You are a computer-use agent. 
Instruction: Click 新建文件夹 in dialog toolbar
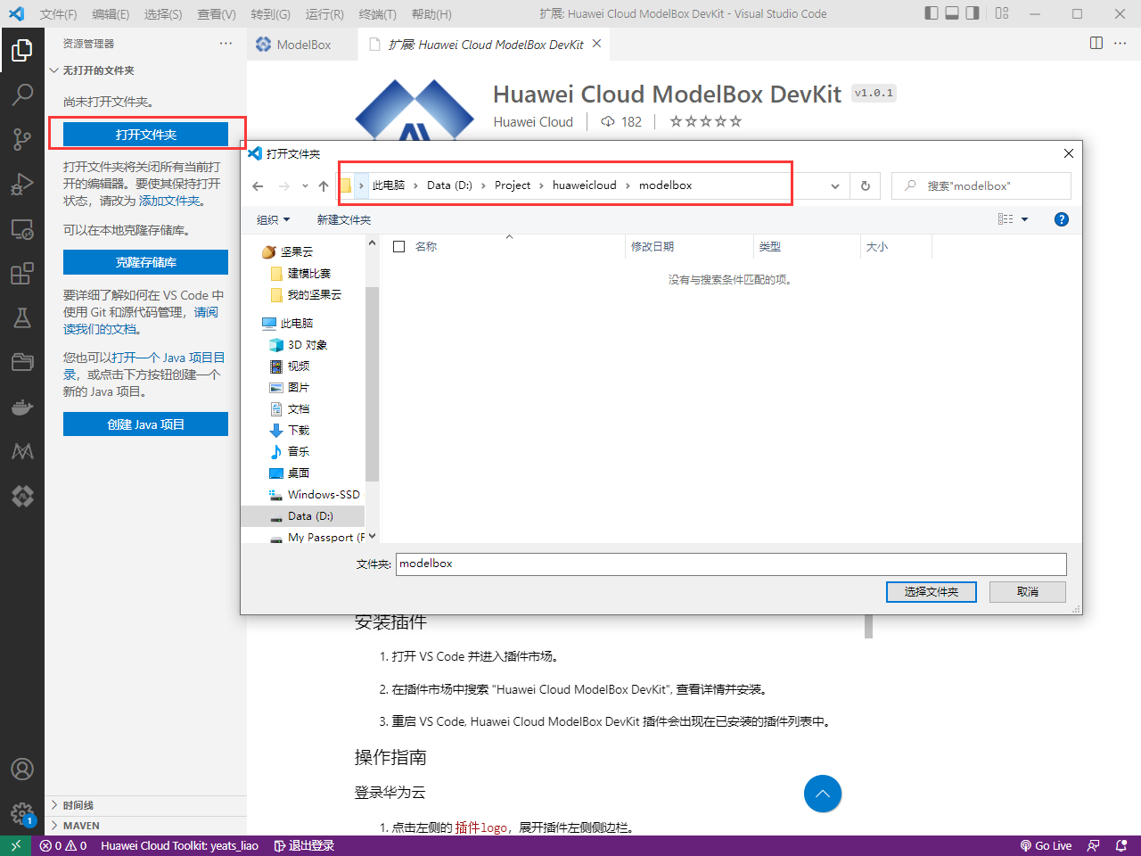tap(344, 219)
